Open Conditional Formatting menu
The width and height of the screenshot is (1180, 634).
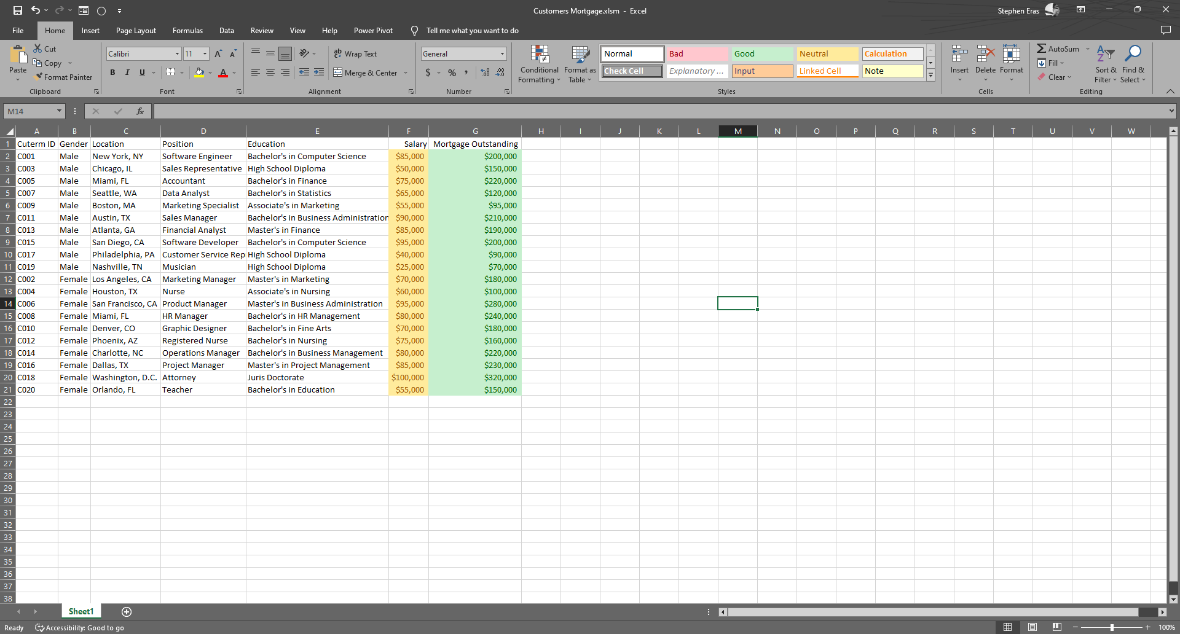point(539,64)
